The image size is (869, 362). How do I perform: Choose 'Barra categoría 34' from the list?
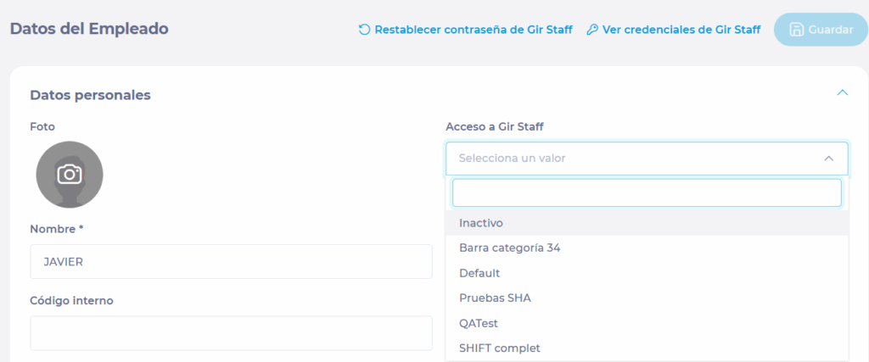509,248
